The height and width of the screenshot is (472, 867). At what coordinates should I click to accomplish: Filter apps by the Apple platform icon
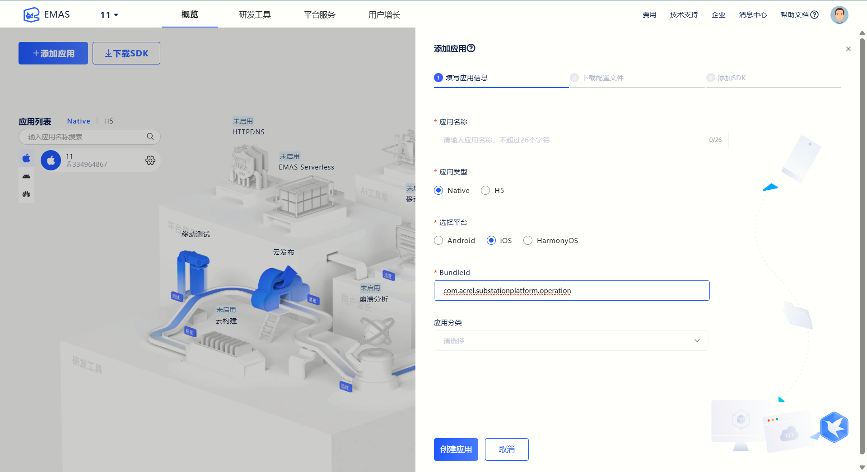tap(26, 158)
